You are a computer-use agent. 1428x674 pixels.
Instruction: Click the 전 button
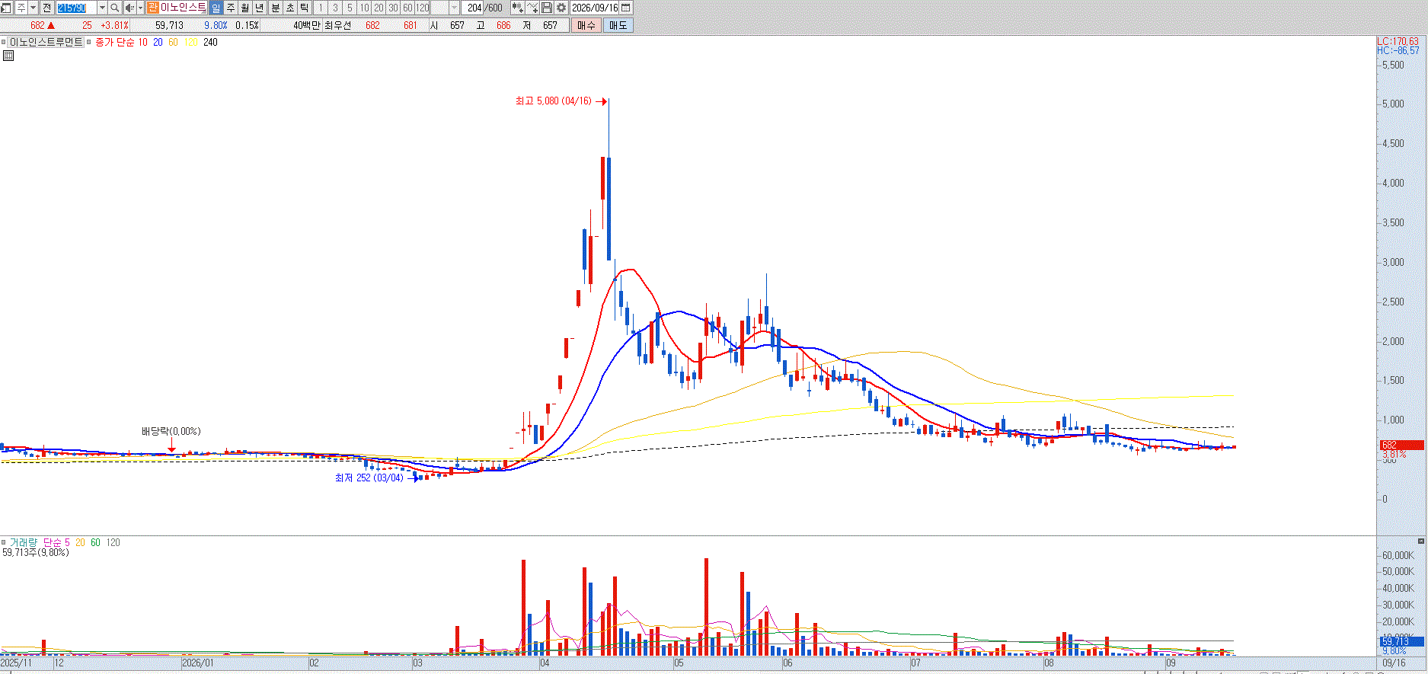(46, 8)
